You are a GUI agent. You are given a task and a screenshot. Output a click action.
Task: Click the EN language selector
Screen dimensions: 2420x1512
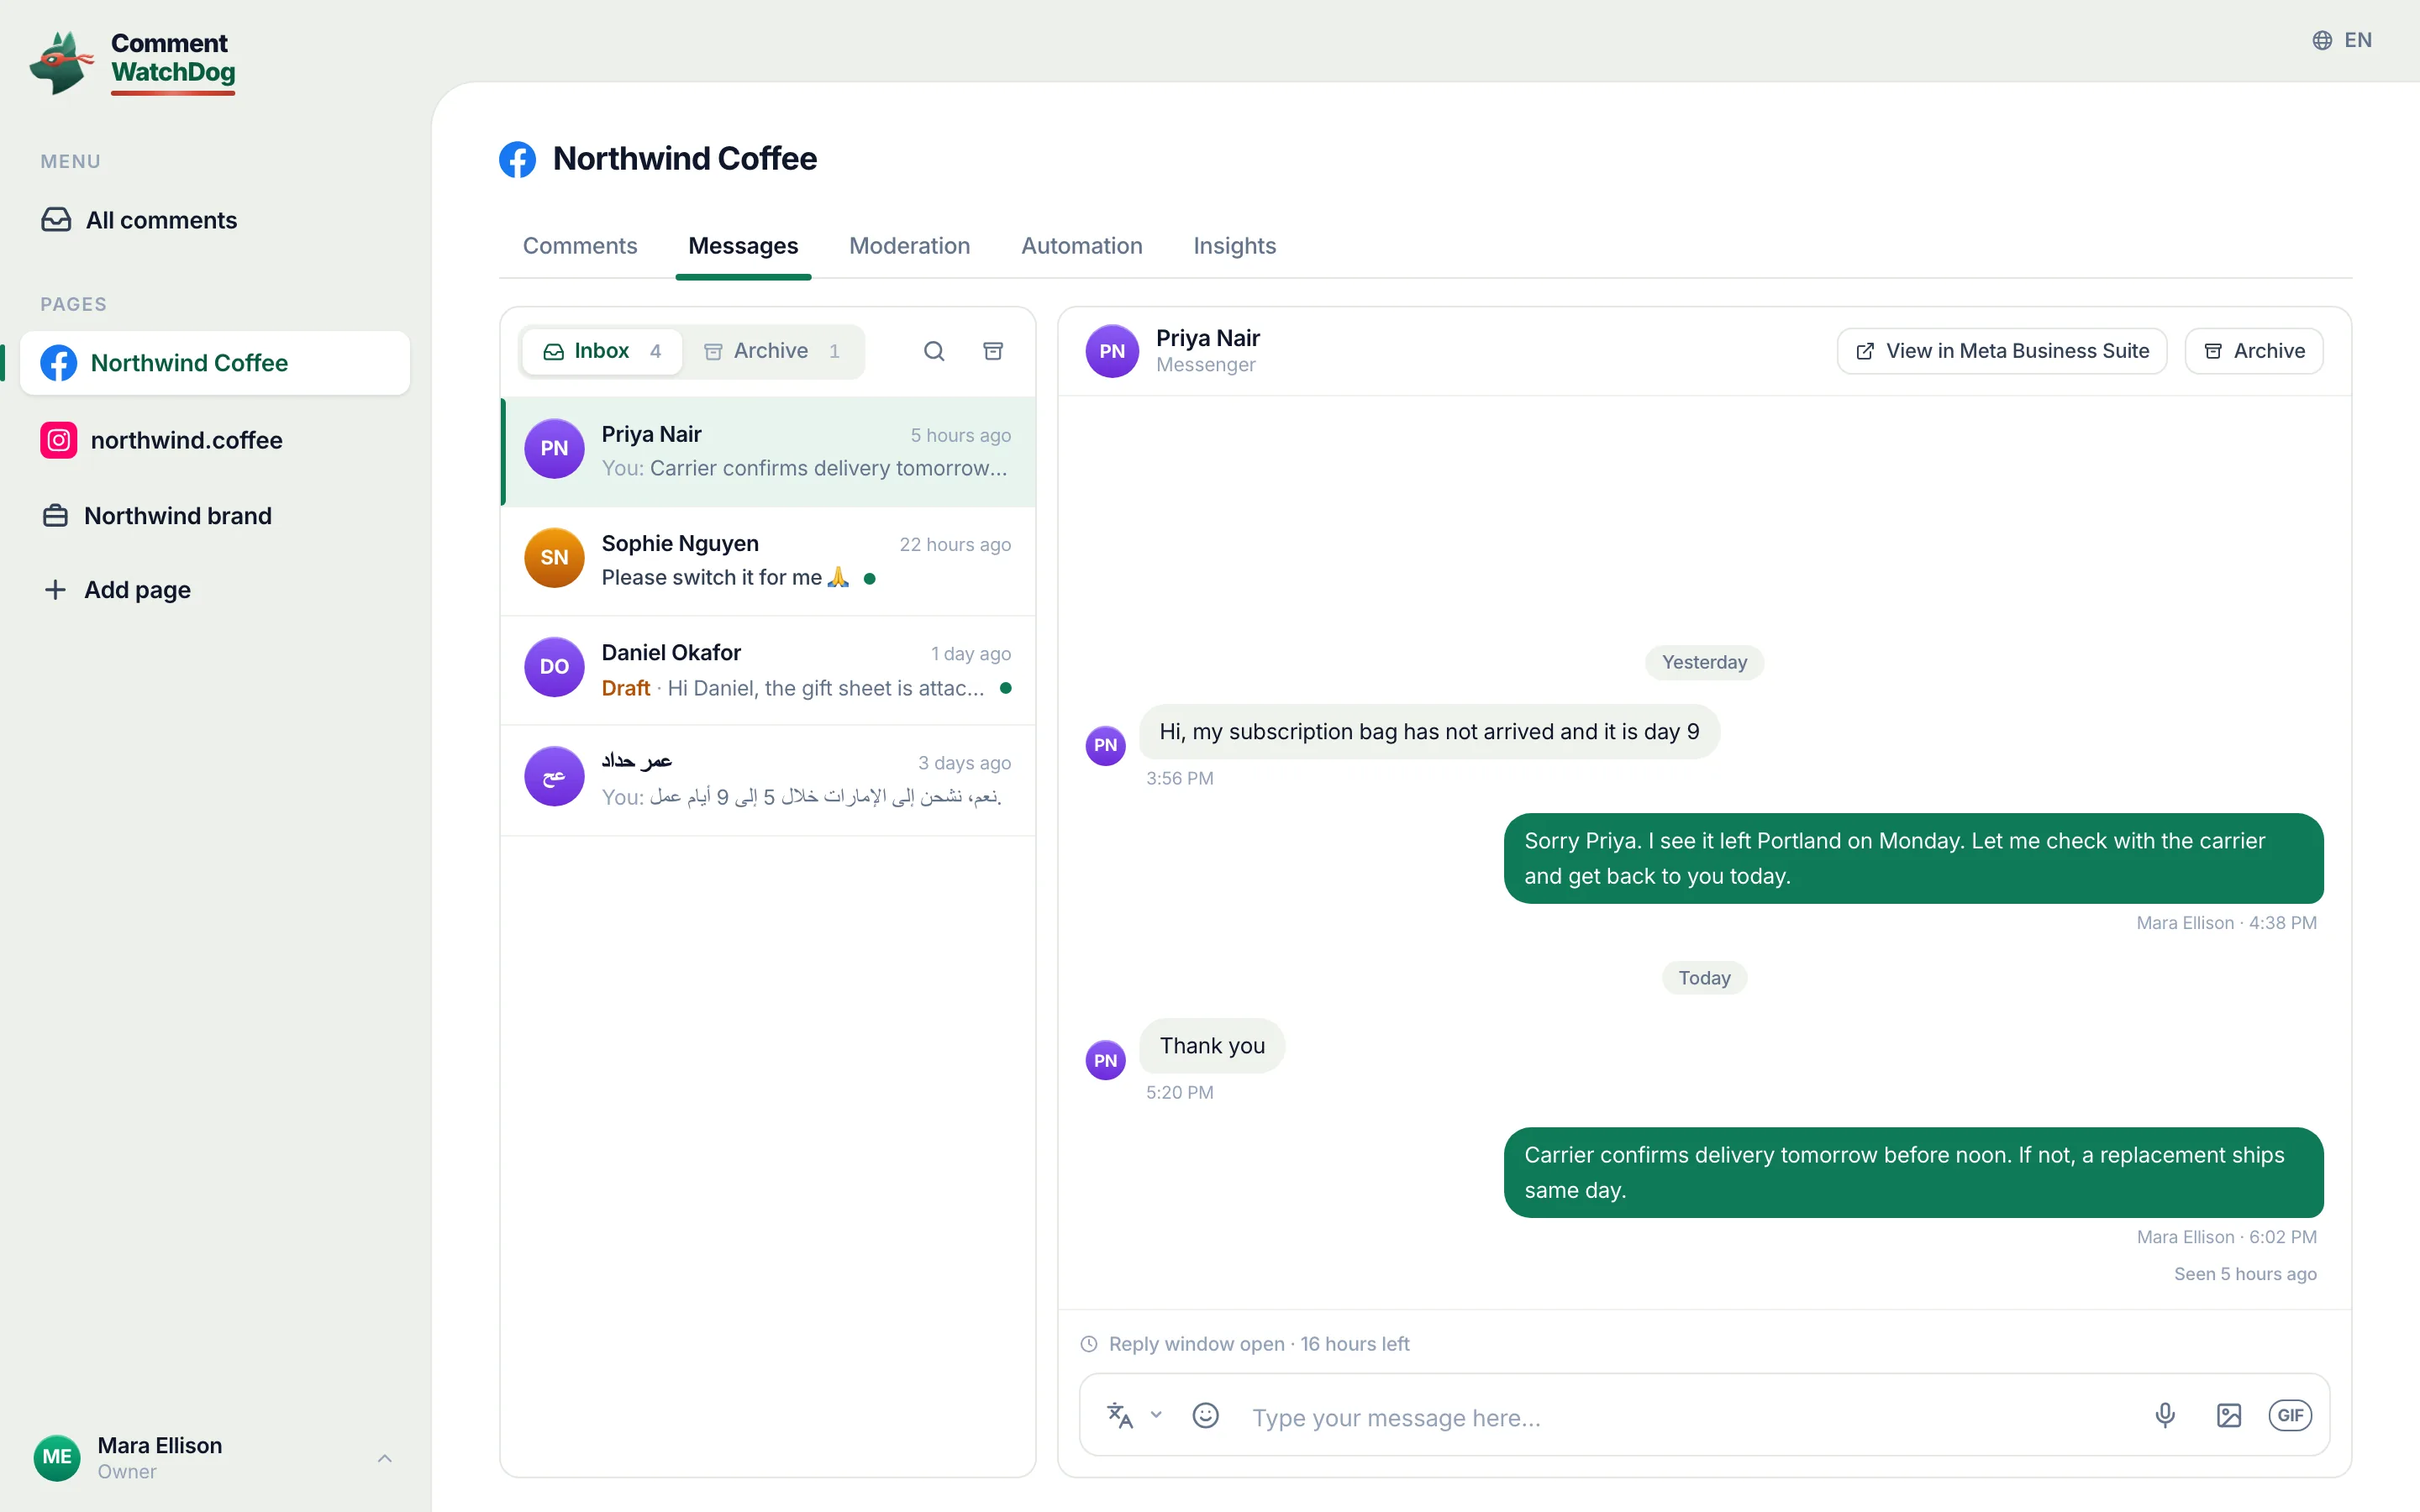click(2342, 40)
